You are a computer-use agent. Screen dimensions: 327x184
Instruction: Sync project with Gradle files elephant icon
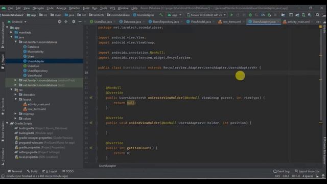tap(297, 15)
